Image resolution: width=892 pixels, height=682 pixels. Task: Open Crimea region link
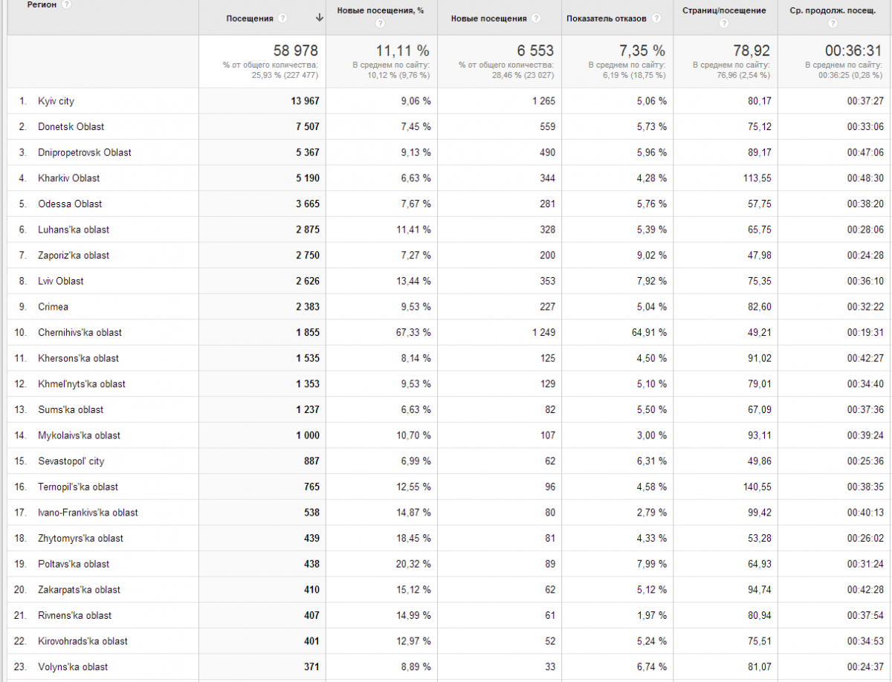click(x=54, y=307)
